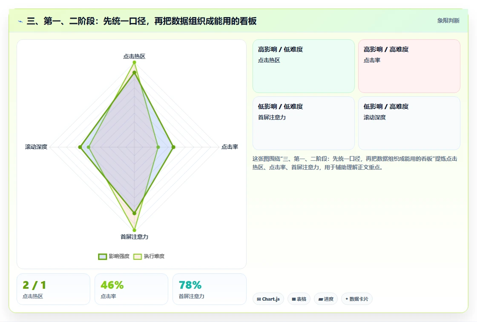Open the 低影响 / 高难度 quadrant card
Image resolution: width=477 pixels, height=322 pixels.
[x=409, y=123]
